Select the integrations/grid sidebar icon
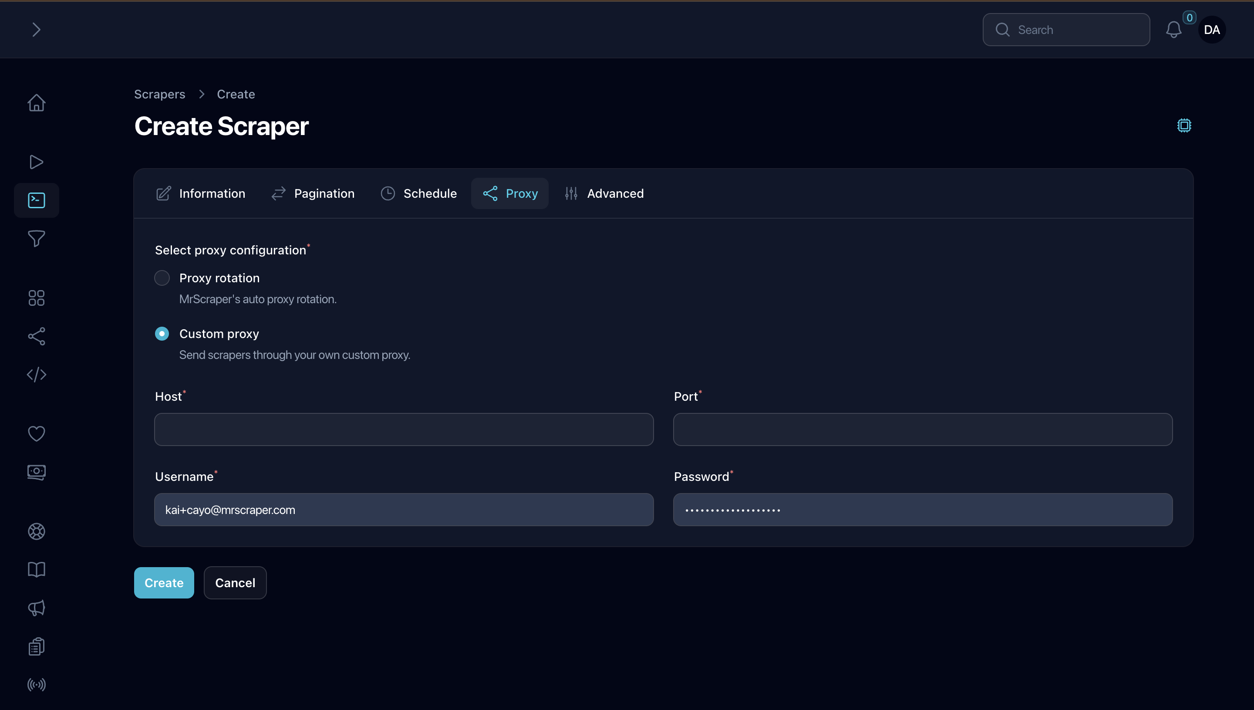Screen dimensions: 1254x710 [36, 297]
